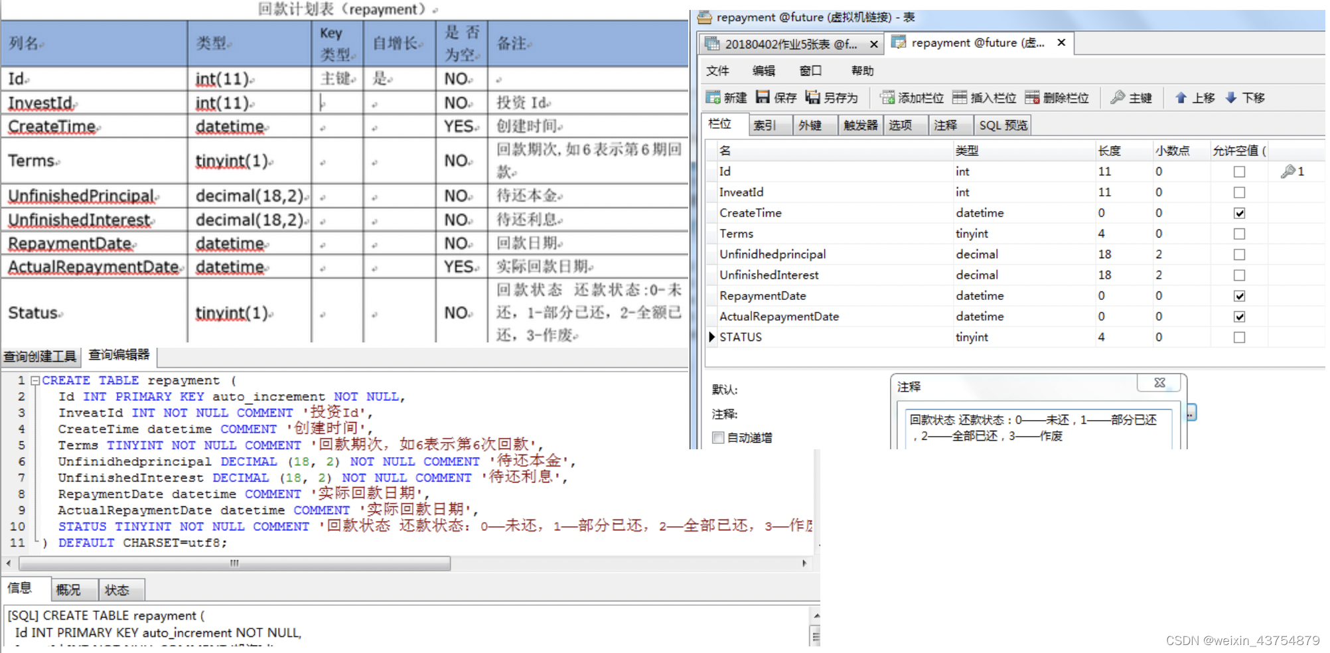Click the 20180402 tab's table icon

pos(712,44)
